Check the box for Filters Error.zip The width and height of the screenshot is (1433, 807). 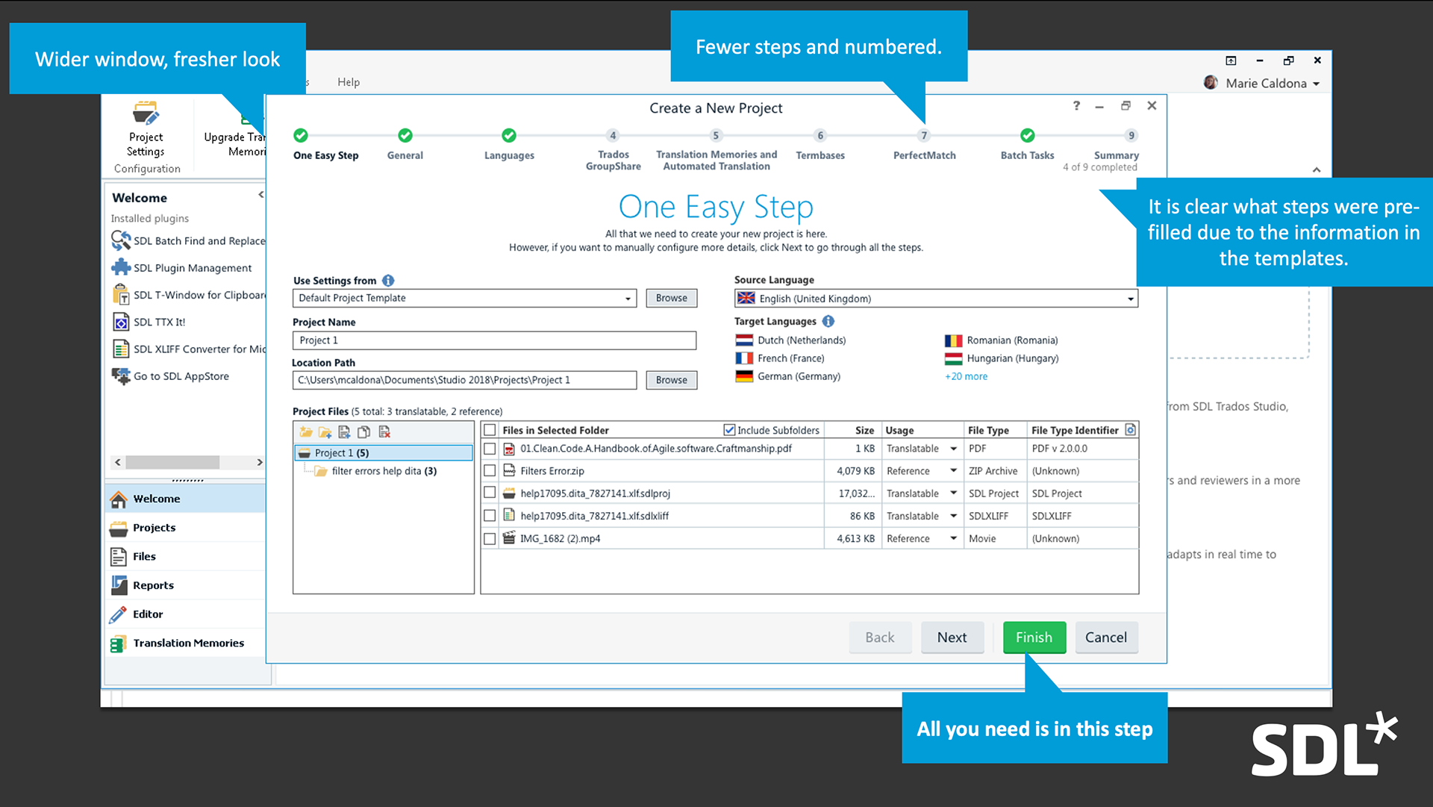(490, 470)
